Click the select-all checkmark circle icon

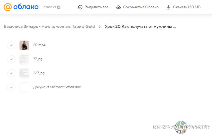pyautogui.click(x=80, y=7)
